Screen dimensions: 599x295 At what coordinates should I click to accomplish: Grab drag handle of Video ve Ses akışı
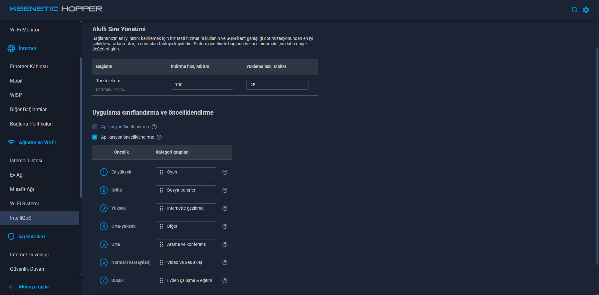point(161,263)
